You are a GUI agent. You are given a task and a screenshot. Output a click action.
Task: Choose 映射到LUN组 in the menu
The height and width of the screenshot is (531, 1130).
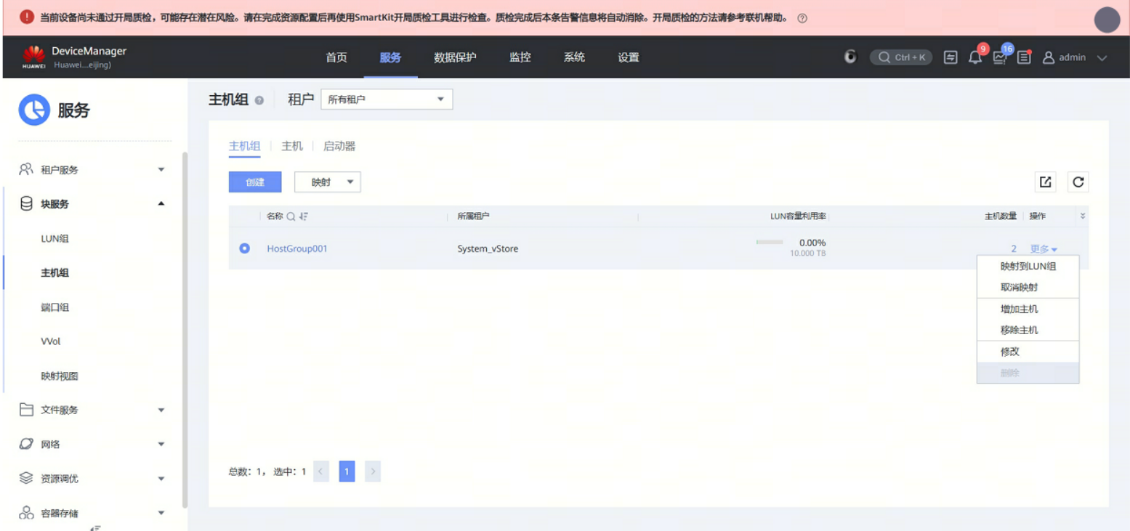tap(1028, 267)
